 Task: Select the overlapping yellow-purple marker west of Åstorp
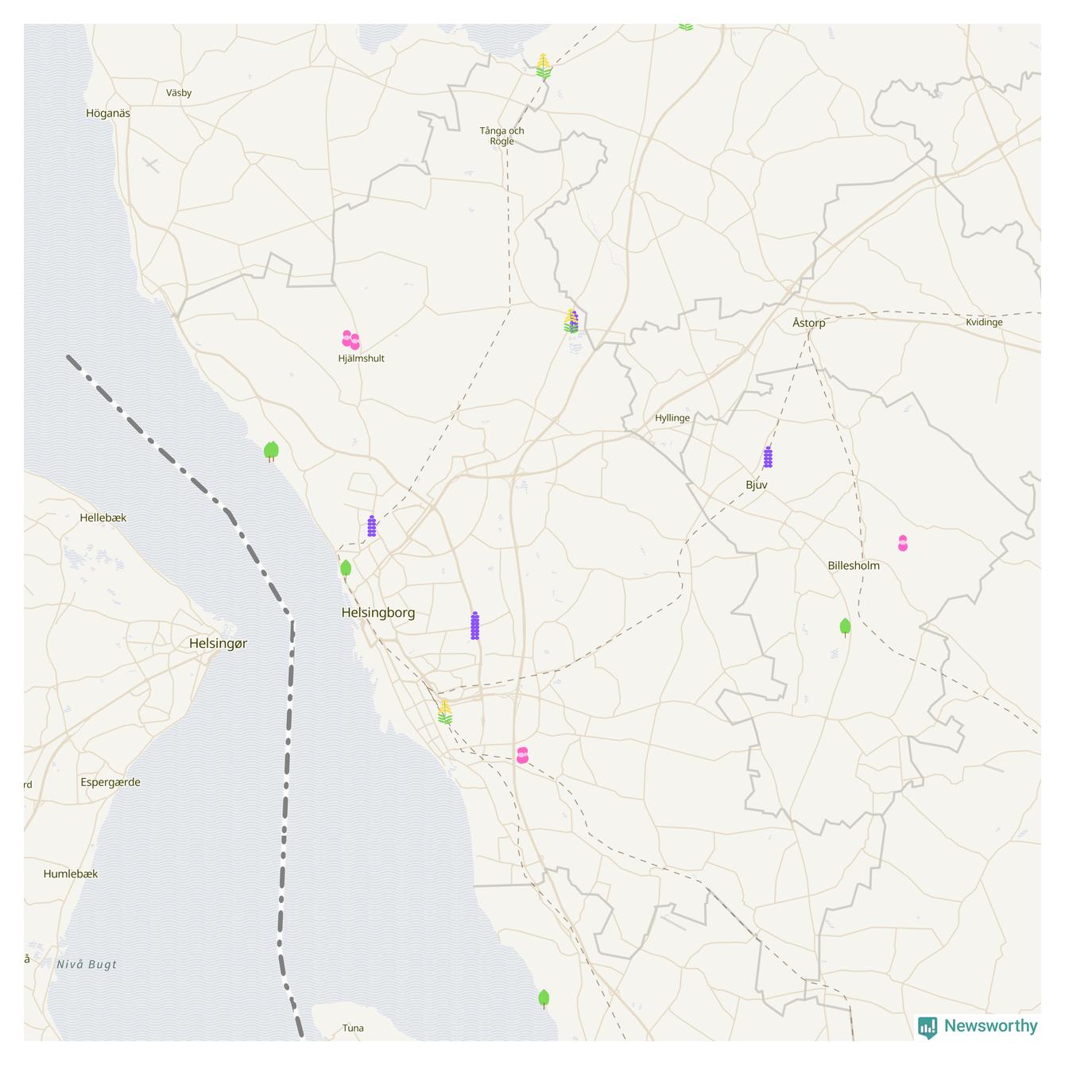tap(571, 322)
